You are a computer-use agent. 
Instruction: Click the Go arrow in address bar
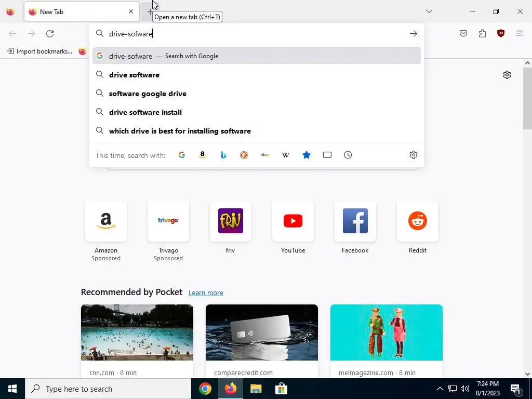[x=413, y=34]
